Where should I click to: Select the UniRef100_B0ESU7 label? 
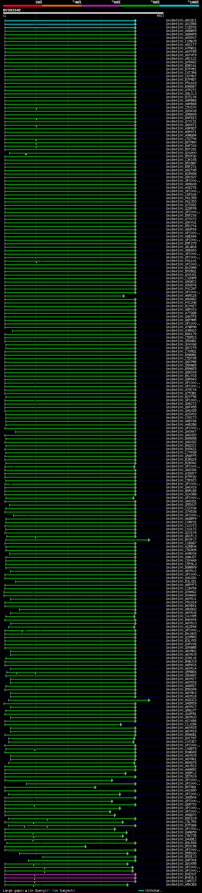pyautogui.click(x=181, y=874)
